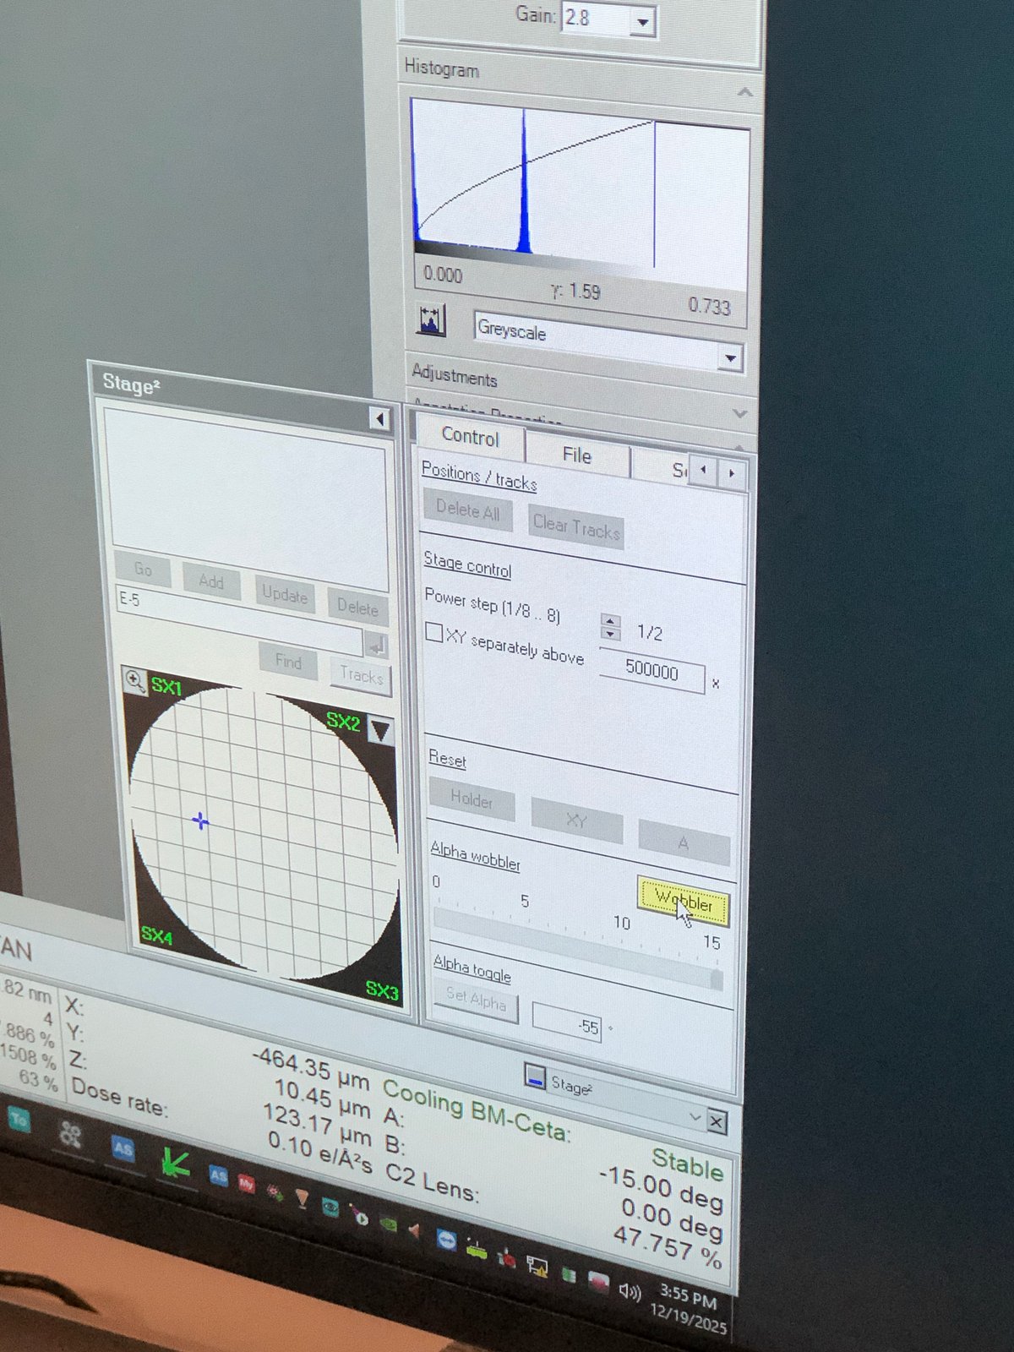1014x1352 pixels.
Task: Toggle XY separately above checkbox
Action: [x=434, y=632]
